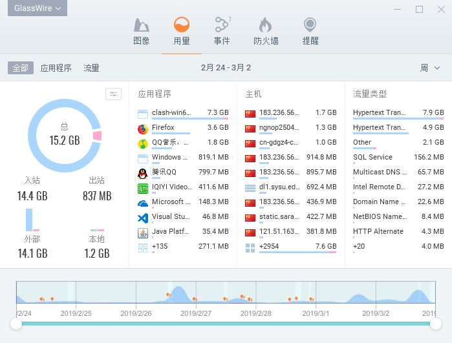
Task: Click the Firefox app icon
Action: 143,129
